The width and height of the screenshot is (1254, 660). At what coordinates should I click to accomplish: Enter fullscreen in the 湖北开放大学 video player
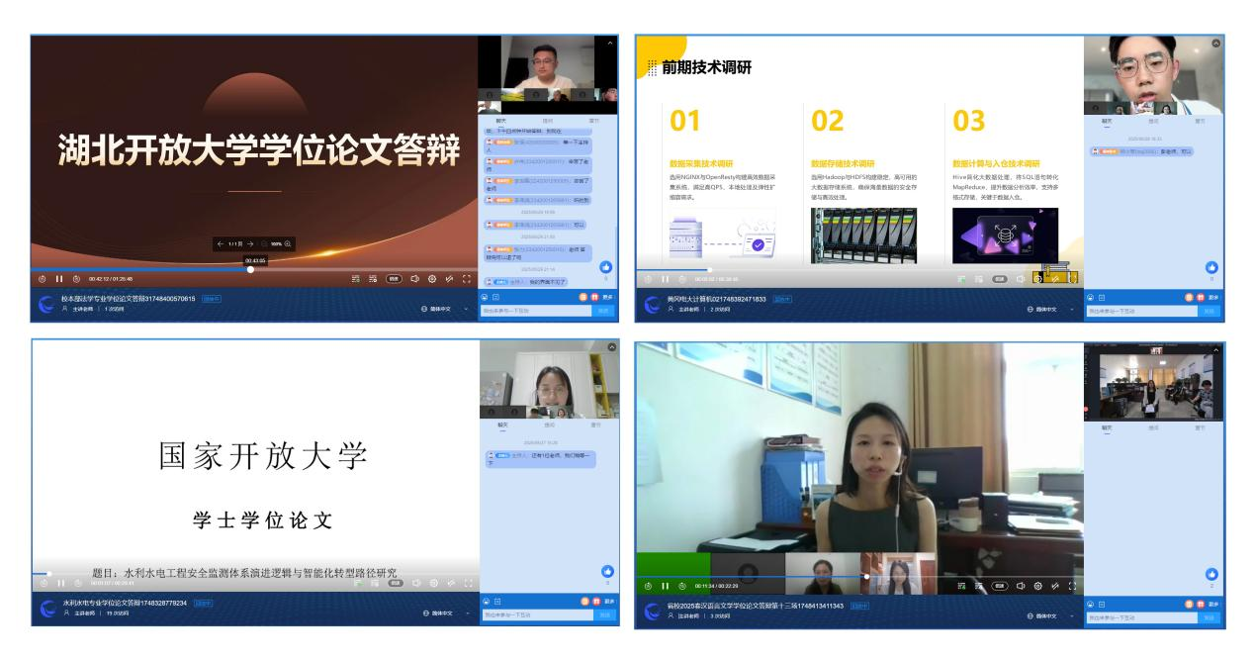(x=467, y=279)
